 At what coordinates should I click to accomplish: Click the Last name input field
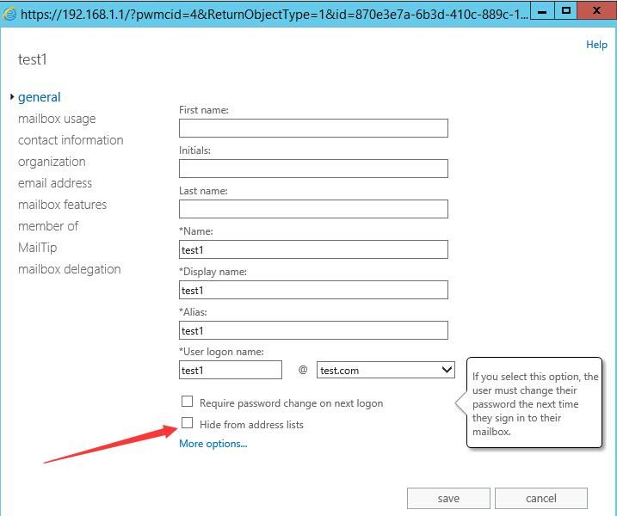coord(313,209)
